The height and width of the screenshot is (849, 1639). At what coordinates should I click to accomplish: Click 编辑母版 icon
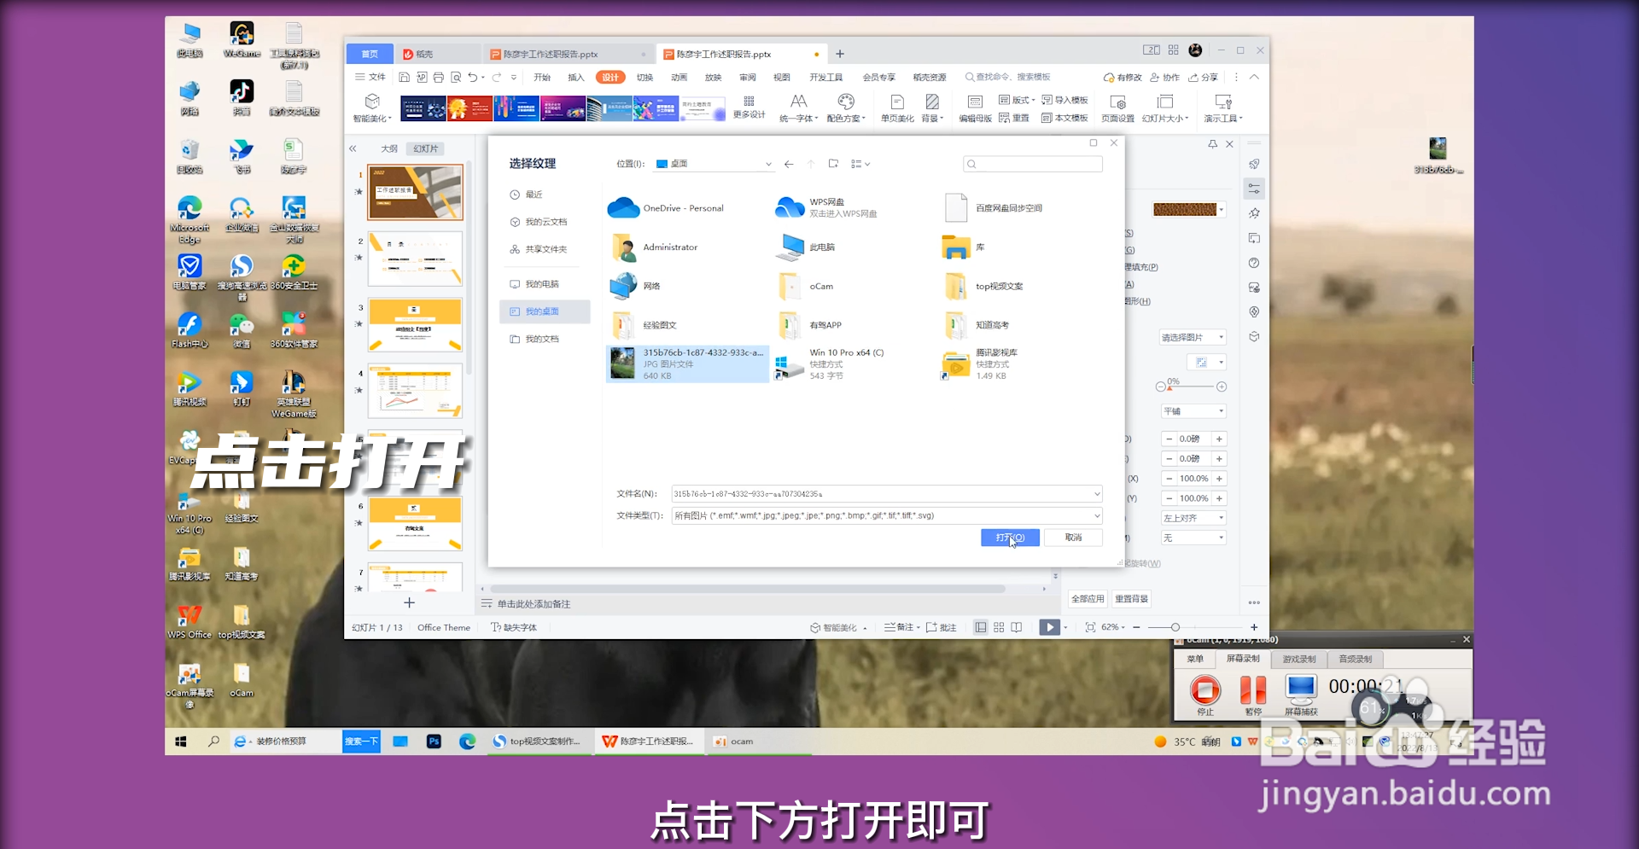pyautogui.click(x=975, y=108)
